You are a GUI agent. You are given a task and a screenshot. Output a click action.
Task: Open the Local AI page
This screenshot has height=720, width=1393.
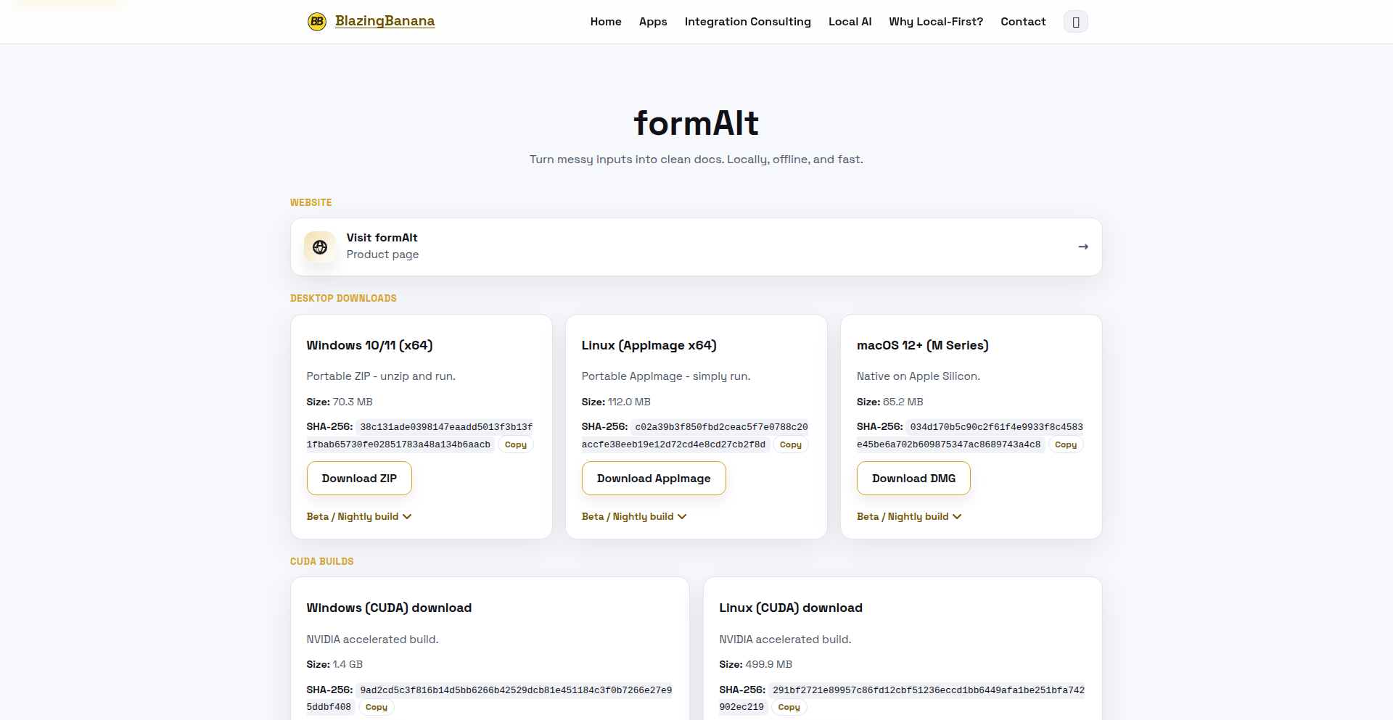[x=850, y=21]
